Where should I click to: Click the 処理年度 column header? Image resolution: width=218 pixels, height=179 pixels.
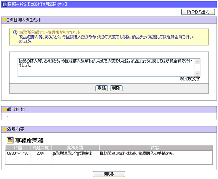click(41, 148)
